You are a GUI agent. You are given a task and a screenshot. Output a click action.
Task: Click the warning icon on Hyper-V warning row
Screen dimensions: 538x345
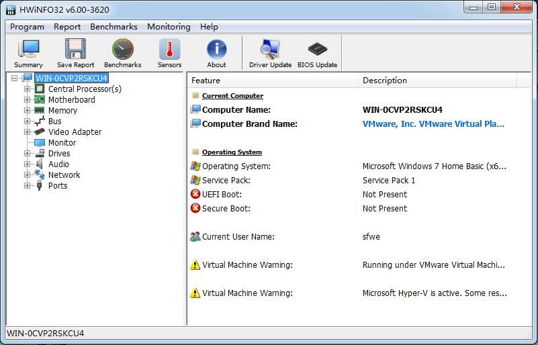[195, 293]
